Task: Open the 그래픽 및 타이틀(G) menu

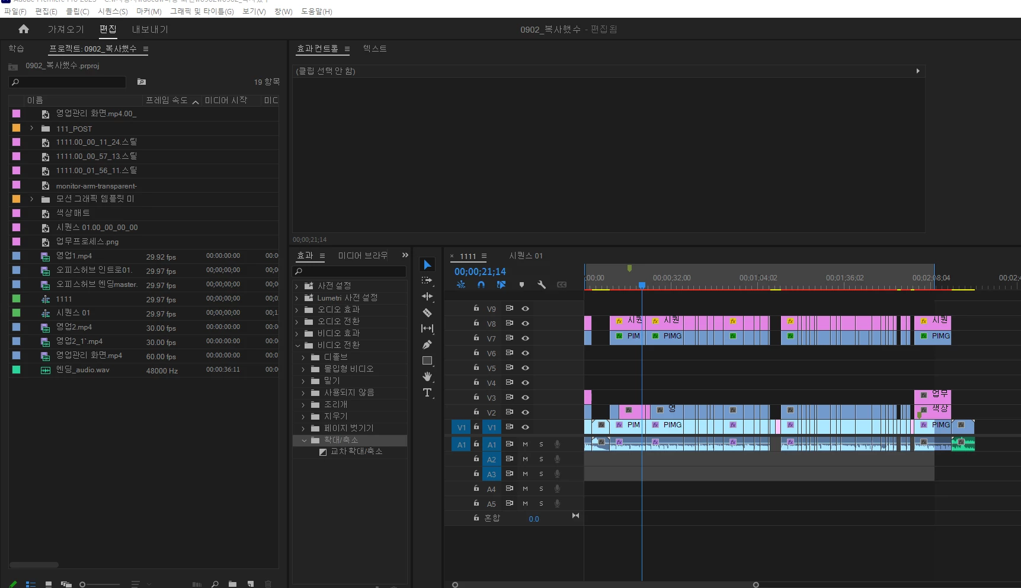Action: click(x=202, y=11)
